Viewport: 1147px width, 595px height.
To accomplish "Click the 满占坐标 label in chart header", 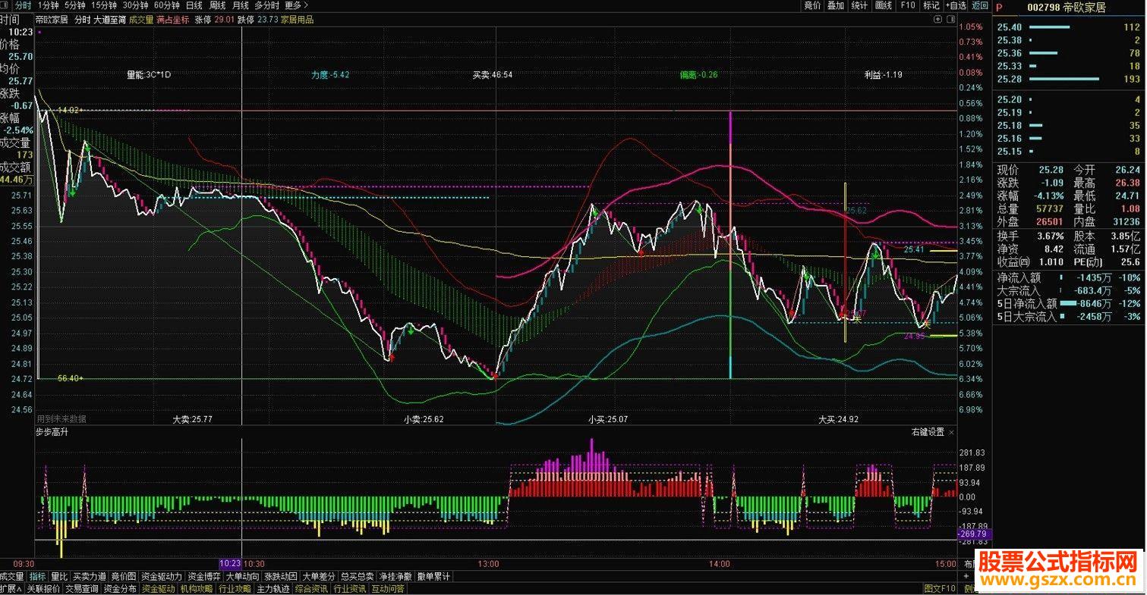I will click(x=173, y=20).
